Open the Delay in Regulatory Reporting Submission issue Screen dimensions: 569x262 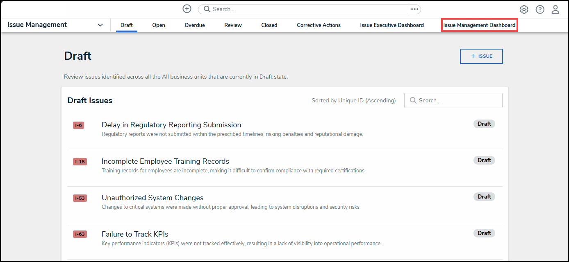tap(171, 124)
